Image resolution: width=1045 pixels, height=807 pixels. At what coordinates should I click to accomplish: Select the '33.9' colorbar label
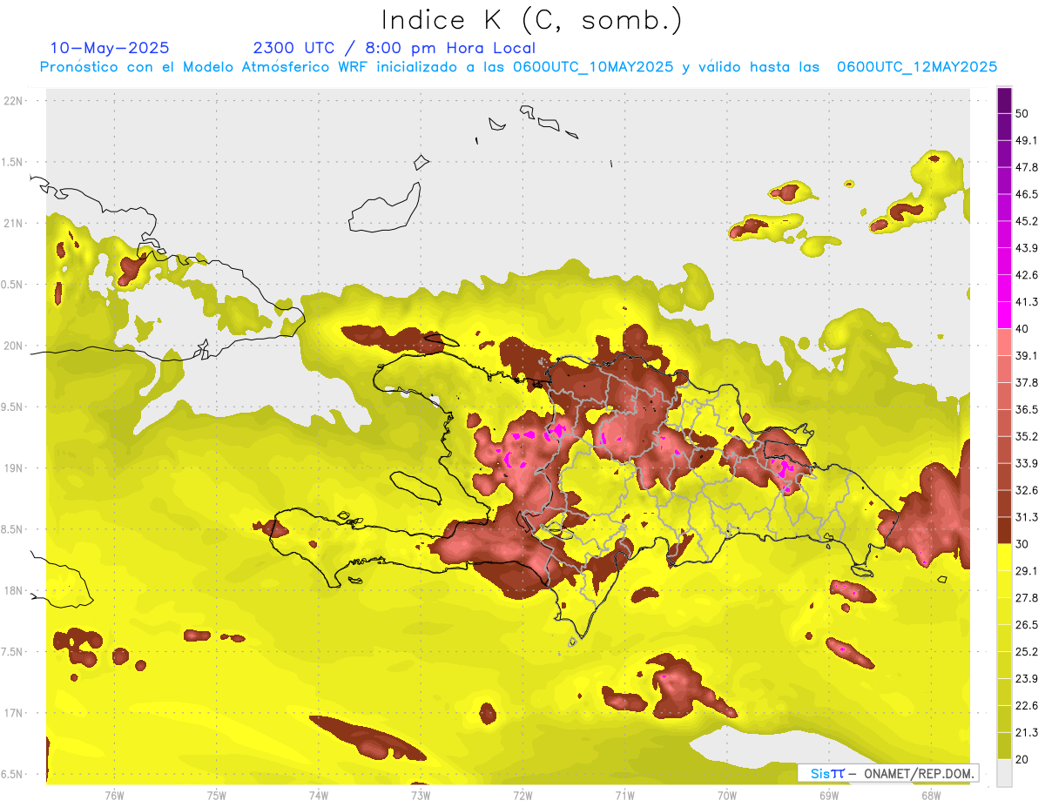[1026, 463]
